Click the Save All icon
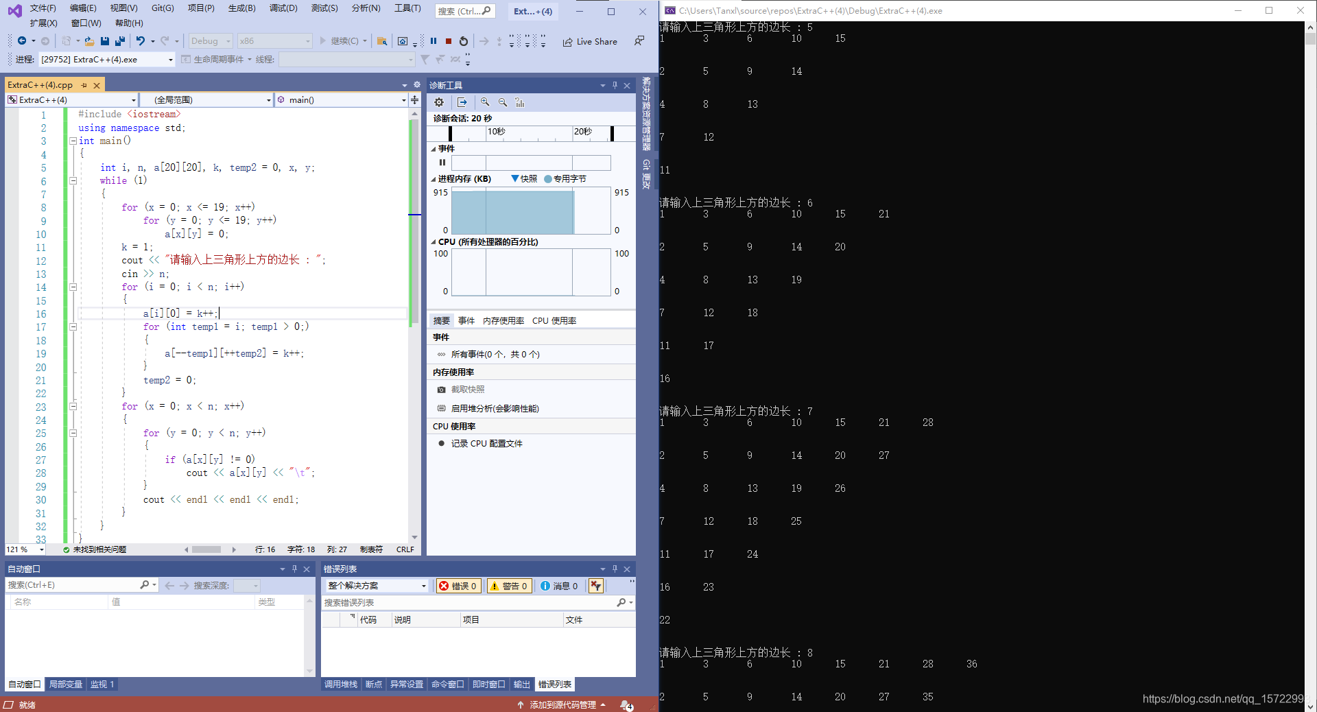The height and width of the screenshot is (712, 1317). coord(120,41)
